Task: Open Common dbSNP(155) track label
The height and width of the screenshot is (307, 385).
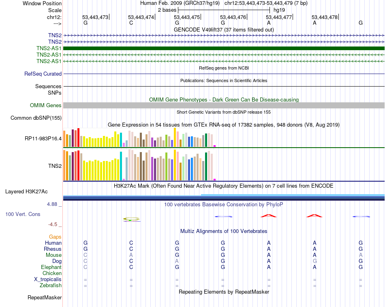Action: click(36, 118)
